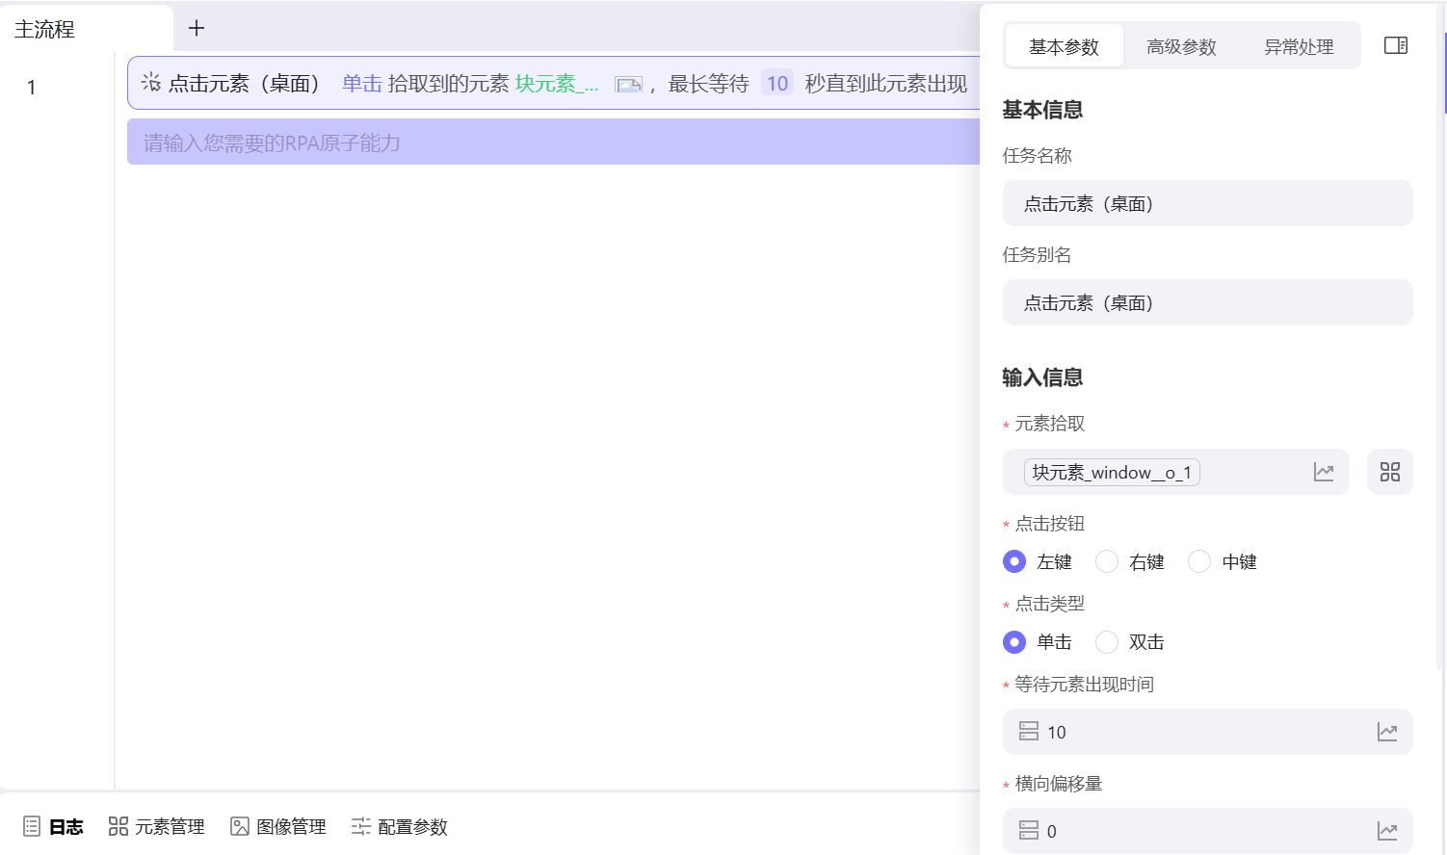
Task: Click the element re-pick grid icon
Action: point(1390,472)
